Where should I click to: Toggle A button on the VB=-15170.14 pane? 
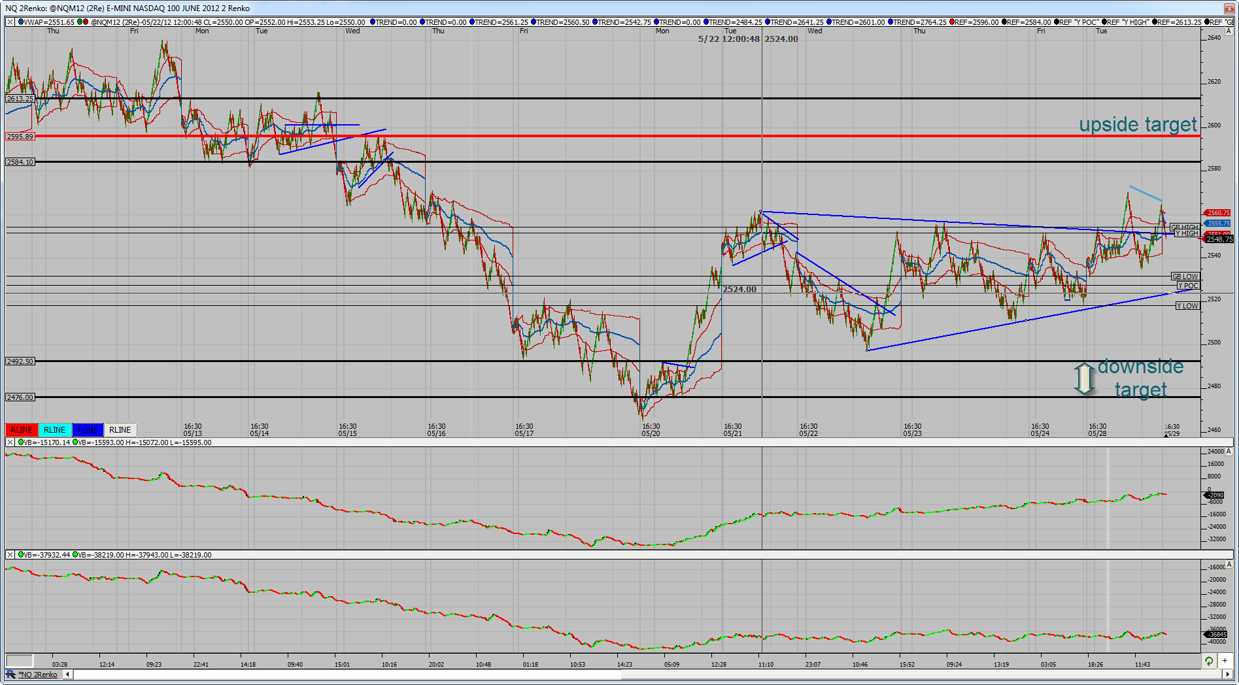click(x=1229, y=451)
